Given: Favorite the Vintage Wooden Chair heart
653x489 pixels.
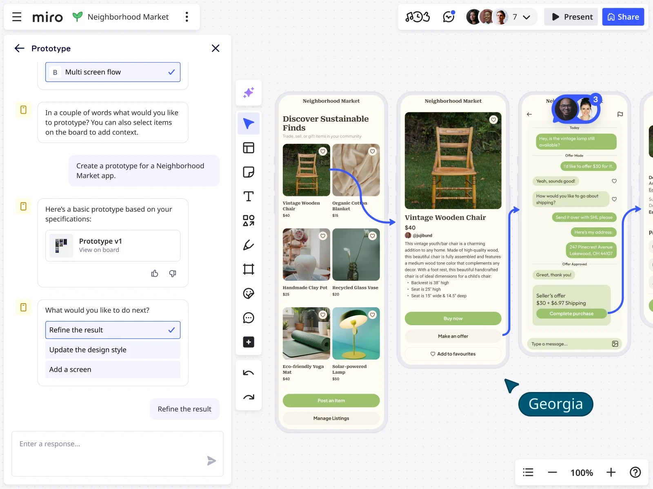Looking at the screenshot, I should (x=323, y=152).
